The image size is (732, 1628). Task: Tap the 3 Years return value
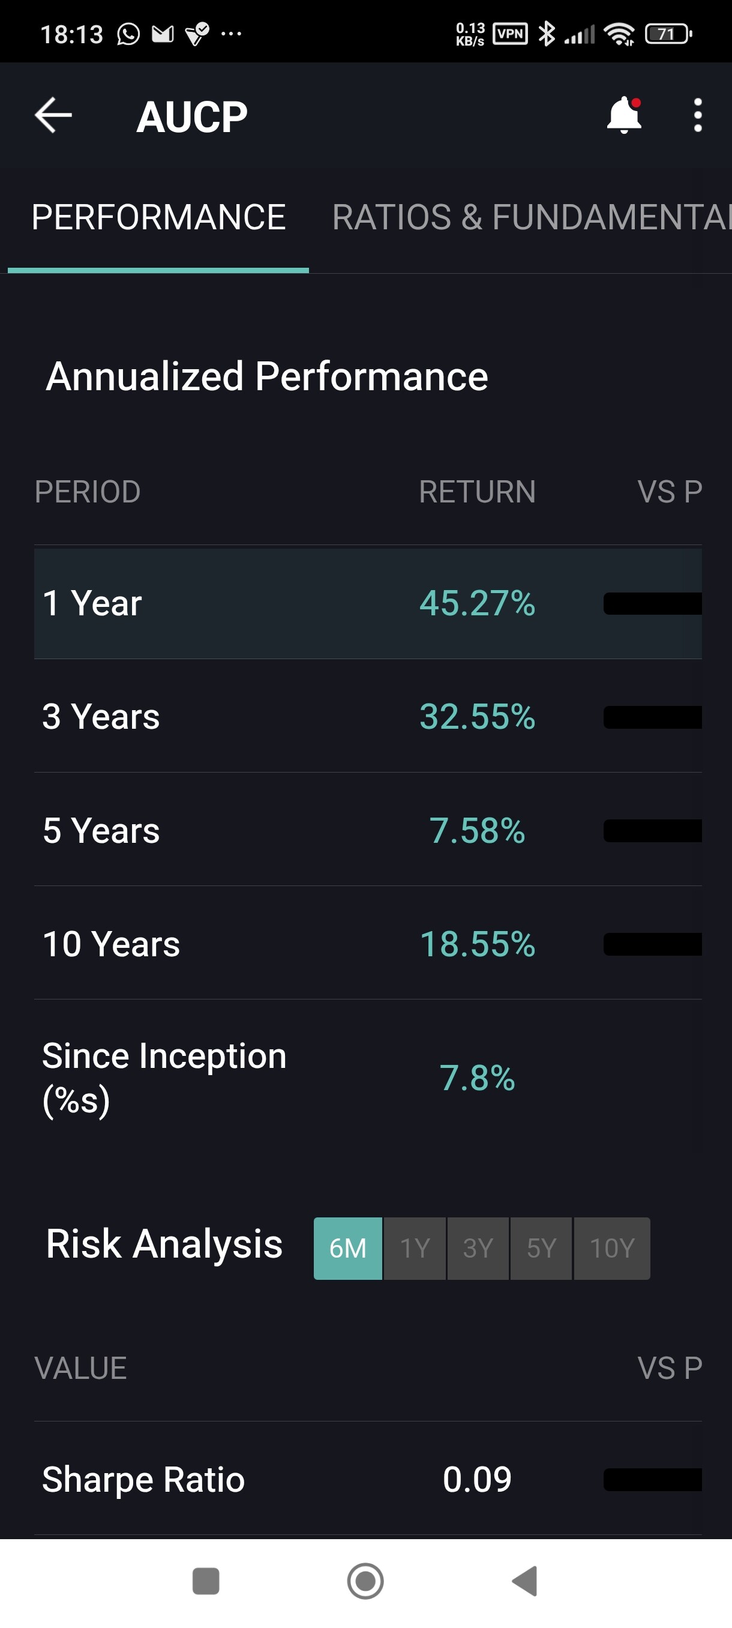click(x=478, y=717)
